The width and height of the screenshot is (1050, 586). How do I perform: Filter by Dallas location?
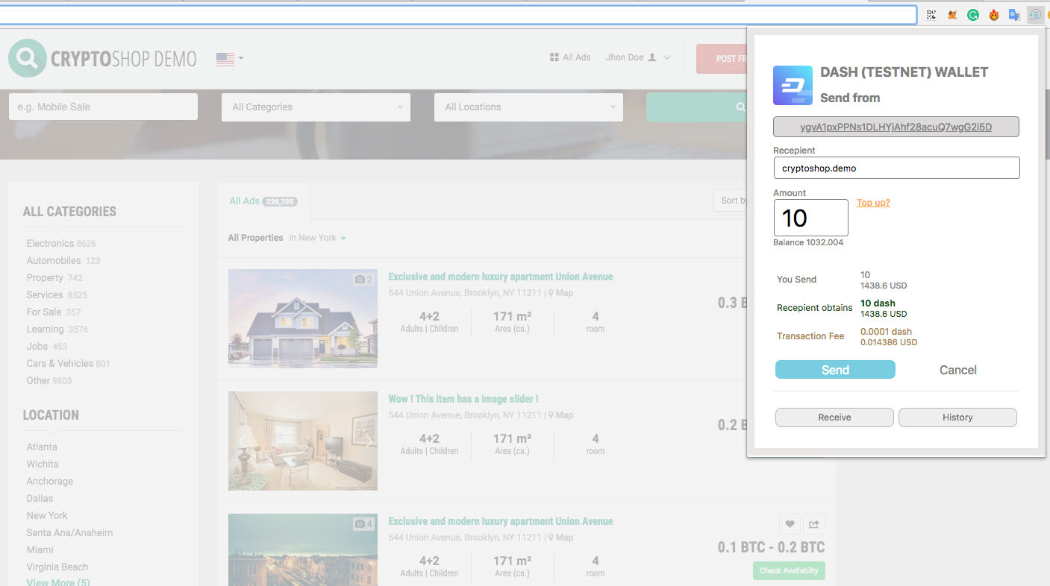pos(40,498)
